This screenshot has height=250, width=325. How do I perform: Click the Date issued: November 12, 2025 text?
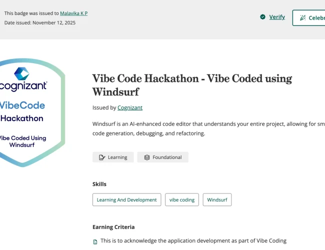point(40,22)
